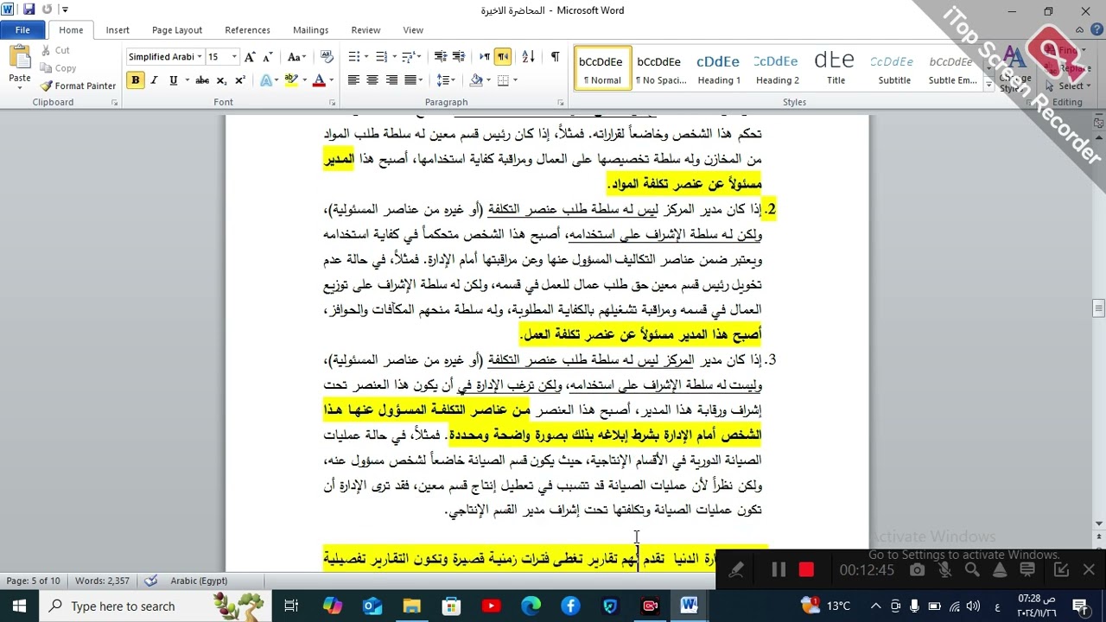Toggle Subscript formatting
Image resolution: width=1106 pixels, height=622 pixels.
tap(221, 80)
